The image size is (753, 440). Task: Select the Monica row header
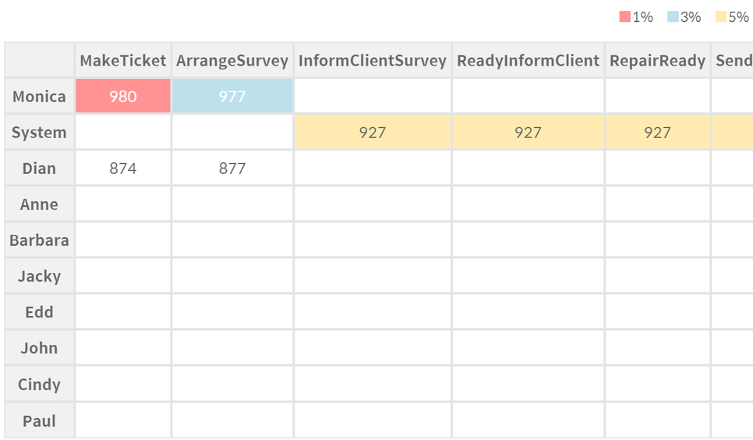coord(39,97)
